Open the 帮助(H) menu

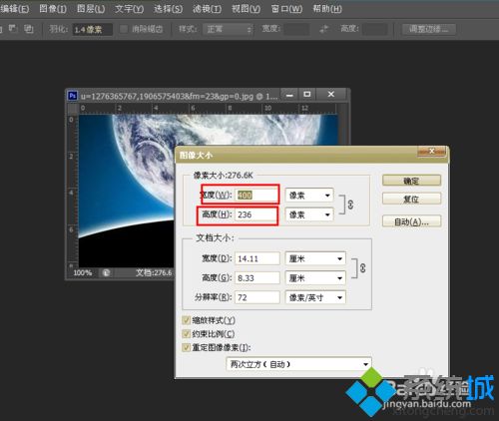(327, 9)
